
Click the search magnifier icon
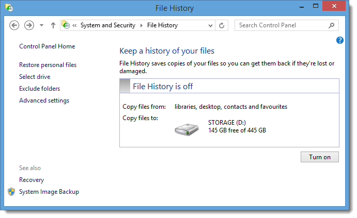(332, 25)
